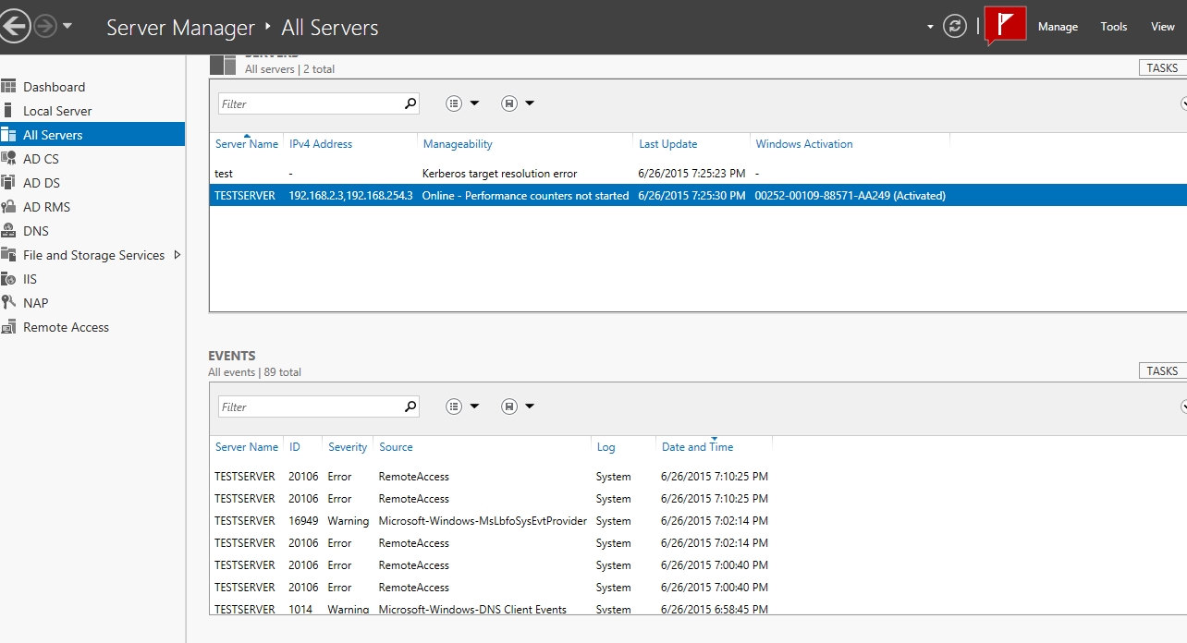
Task: Open save query icon in Events panel
Action: (508, 406)
